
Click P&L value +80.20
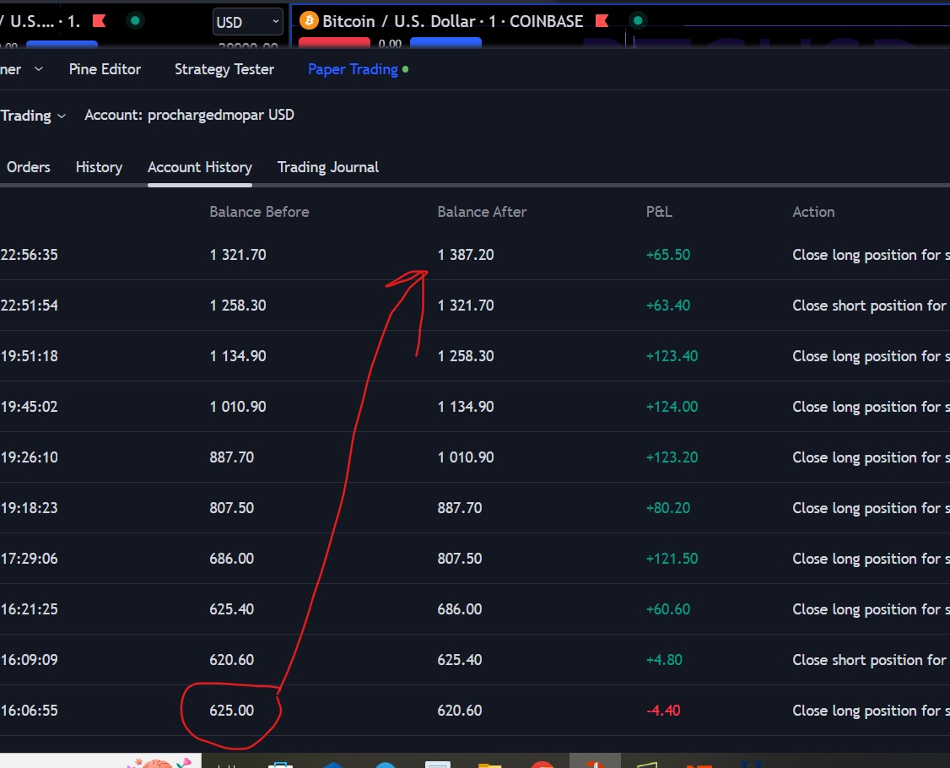pyautogui.click(x=667, y=508)
